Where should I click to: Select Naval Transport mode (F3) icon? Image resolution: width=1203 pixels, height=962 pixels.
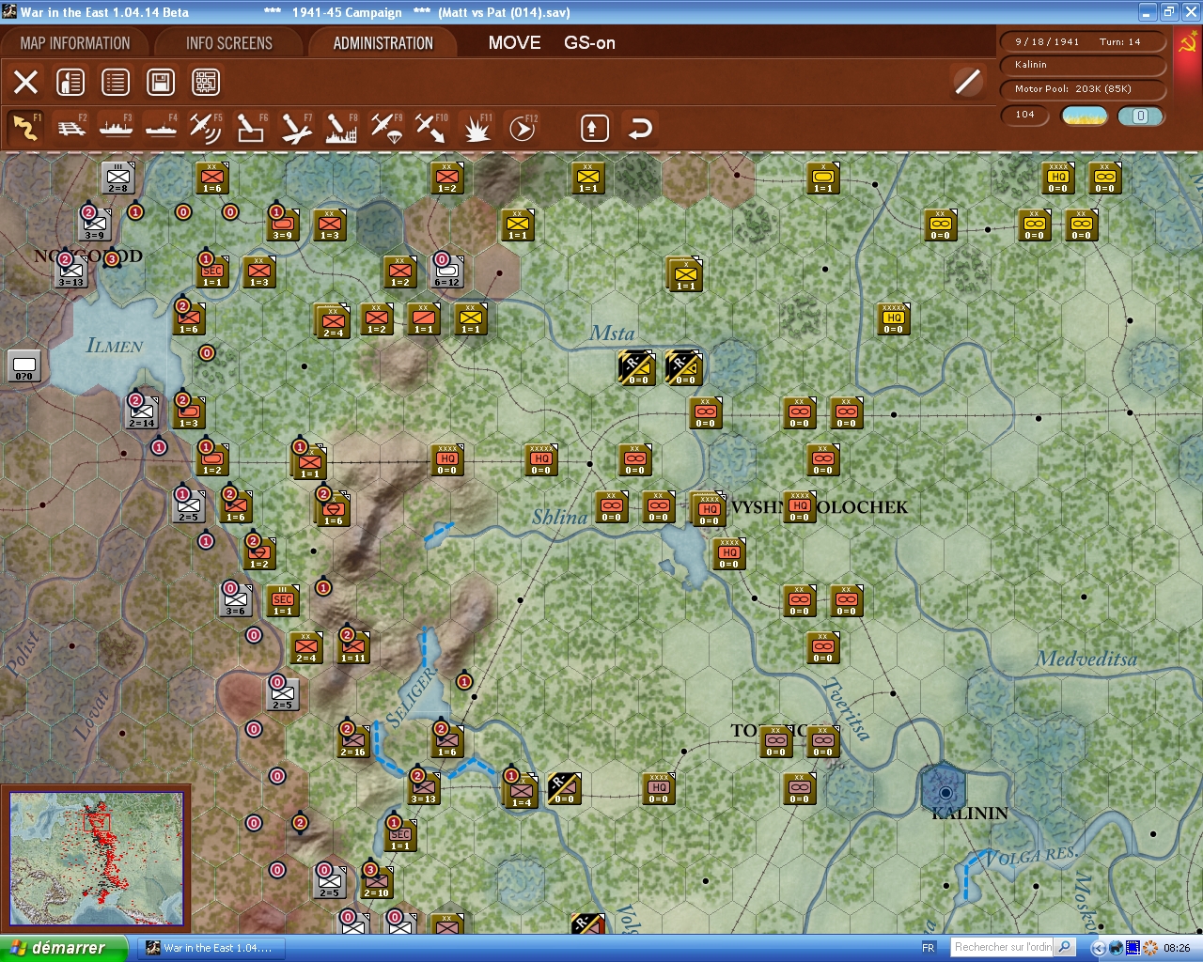116,127
